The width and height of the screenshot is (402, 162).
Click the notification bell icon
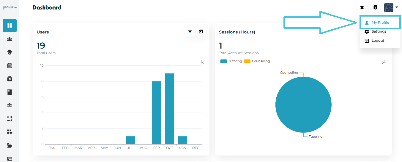pyautogui.click(x=362, y=7)
